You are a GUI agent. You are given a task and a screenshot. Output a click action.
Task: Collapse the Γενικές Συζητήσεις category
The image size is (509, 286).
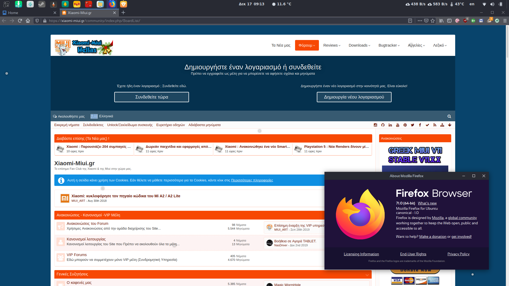367,275
